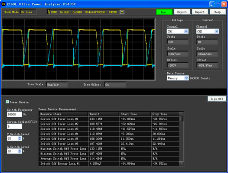This screenshot has width=228, height=173.
Task: Toggle the Power Device checkbox
Action: pyautogui.click(x=7, y=102)
